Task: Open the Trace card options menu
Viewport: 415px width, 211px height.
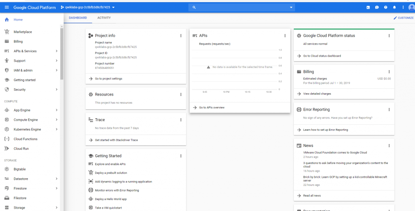Action: 181,120
